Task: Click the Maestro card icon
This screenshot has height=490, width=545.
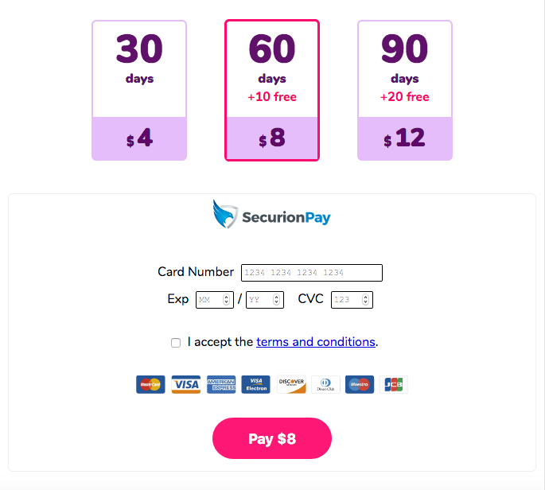Action: coord(360,385)
